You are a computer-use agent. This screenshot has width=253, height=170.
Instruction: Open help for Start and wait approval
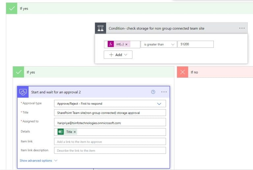click(x=153, y=92)
